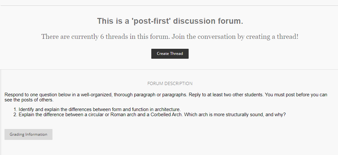Click "Join the conversation by creating a thread!"
Image resolution: width=338 pixels, height=155 pixels.
pos(235,37)
